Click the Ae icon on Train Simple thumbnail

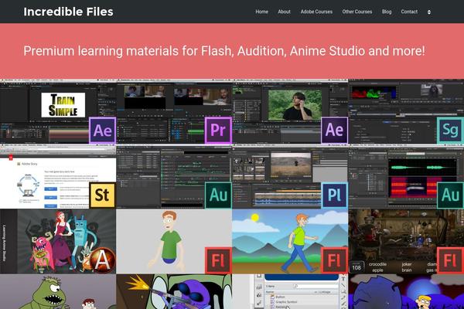click(x=102, y=130)
